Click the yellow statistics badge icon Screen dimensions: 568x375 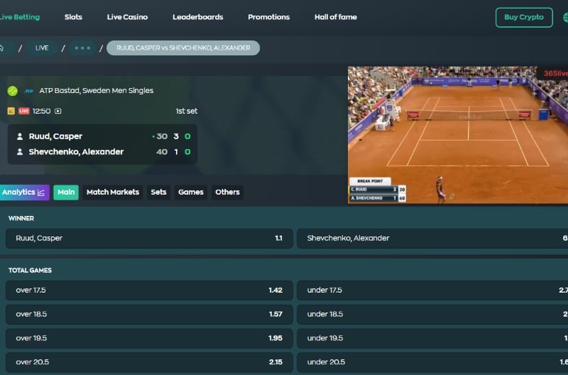pos(11,111)
